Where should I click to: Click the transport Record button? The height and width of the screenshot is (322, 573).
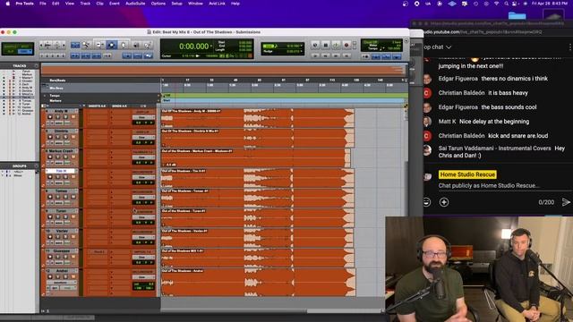pos(346,45)
